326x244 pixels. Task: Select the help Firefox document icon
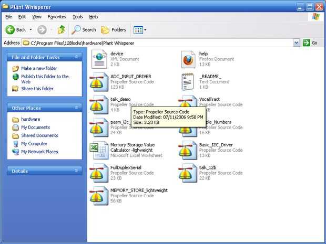(x=188, y=59)
